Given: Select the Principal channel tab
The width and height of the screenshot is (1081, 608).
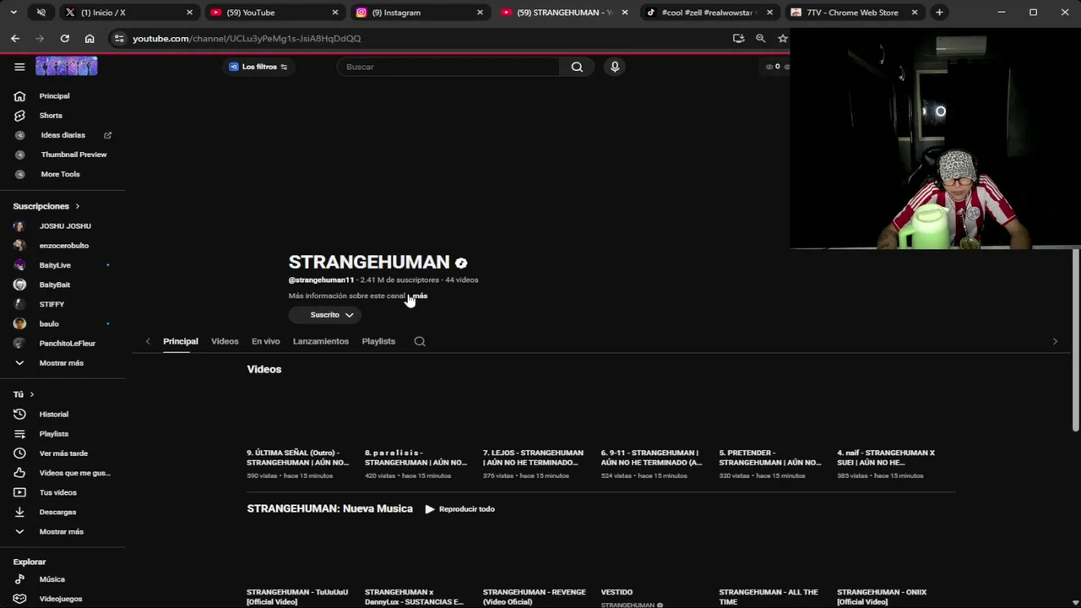Looking at the screenshot, I should 181,341.
